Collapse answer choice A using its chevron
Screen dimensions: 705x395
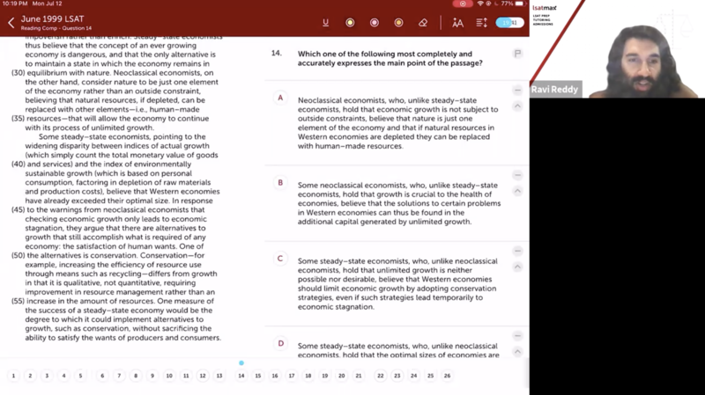tap(518, 106)
